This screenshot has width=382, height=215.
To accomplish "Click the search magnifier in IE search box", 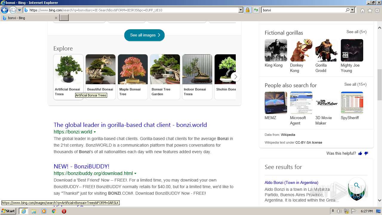I will (347, 10).
